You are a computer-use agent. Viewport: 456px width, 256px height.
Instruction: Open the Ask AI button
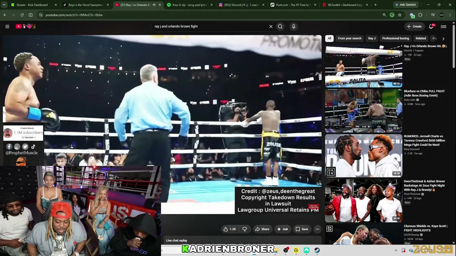pos(283,229)
